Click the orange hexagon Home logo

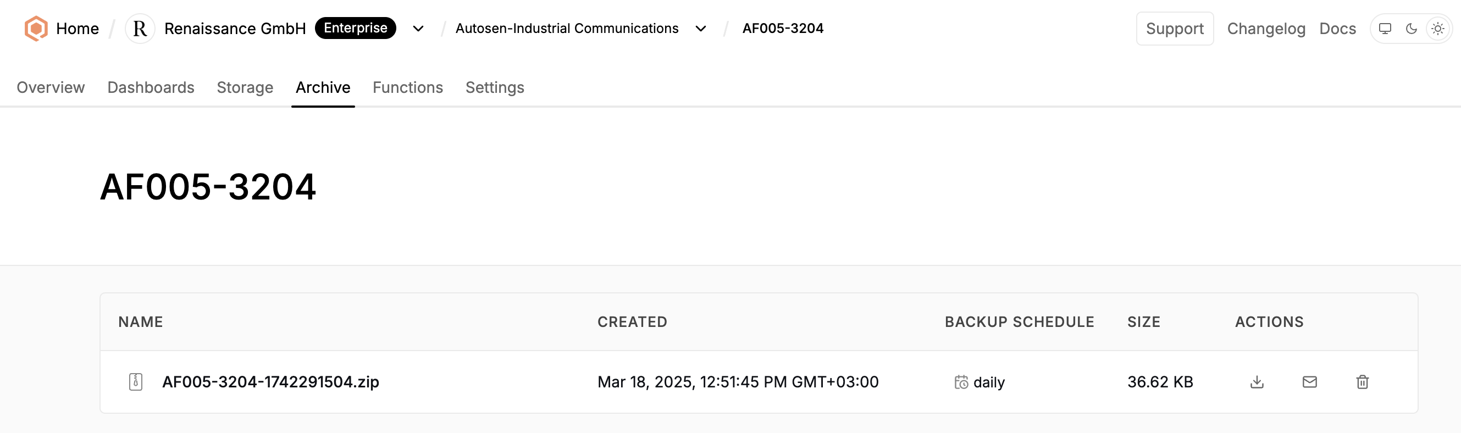pos(36,29)
